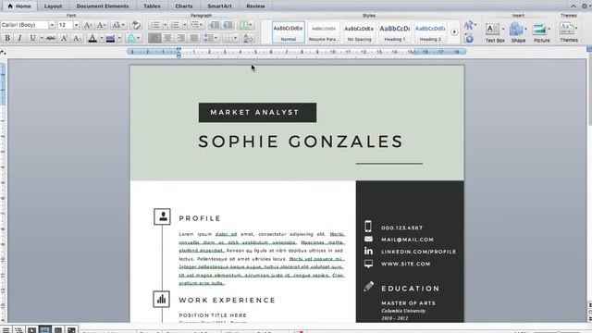Viewport: 592px width, 333px height.
Task: Switch to Draft view in status bar
Action: pyautogui.click(x=6, y=330)
